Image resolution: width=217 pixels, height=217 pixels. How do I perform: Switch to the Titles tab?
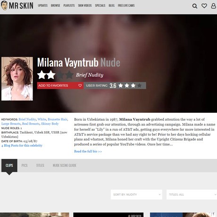(40, 166)
